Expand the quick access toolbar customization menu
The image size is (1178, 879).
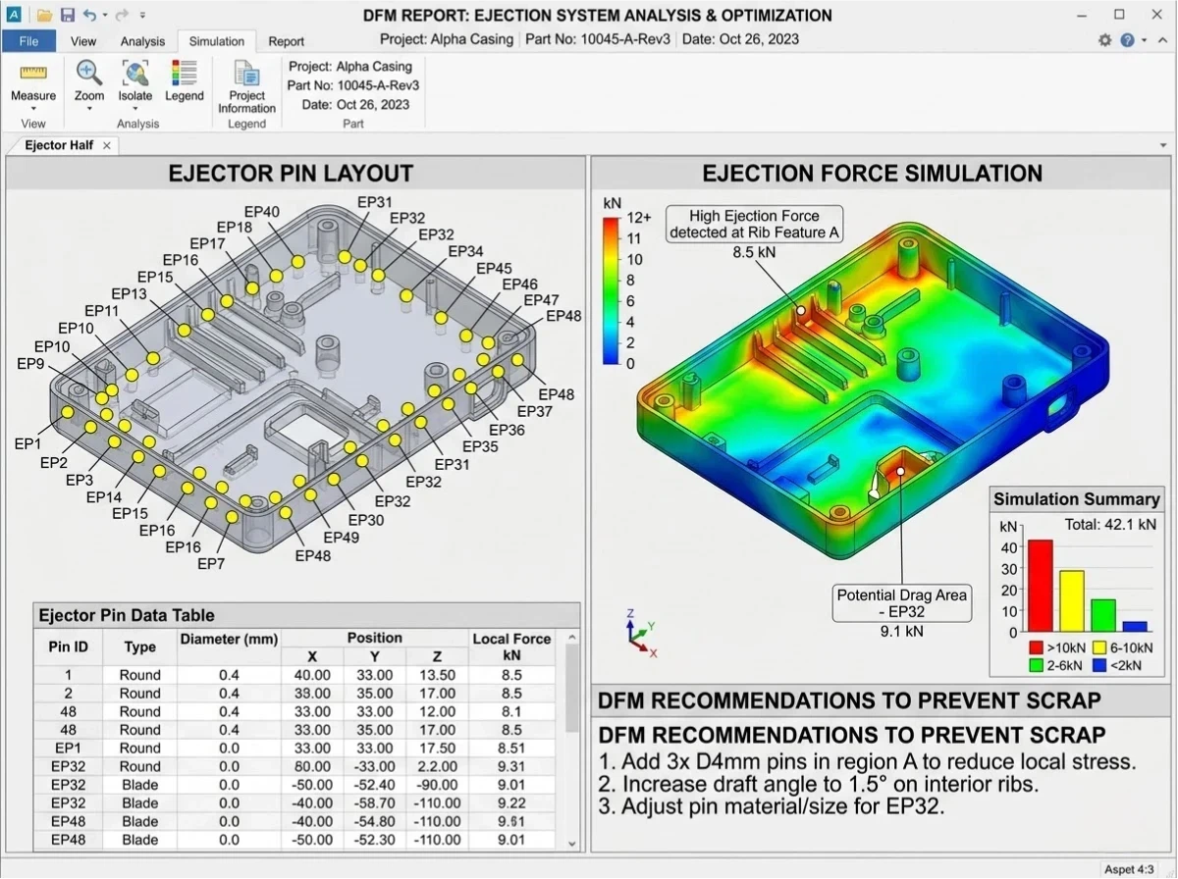click(x=140, y=15)
